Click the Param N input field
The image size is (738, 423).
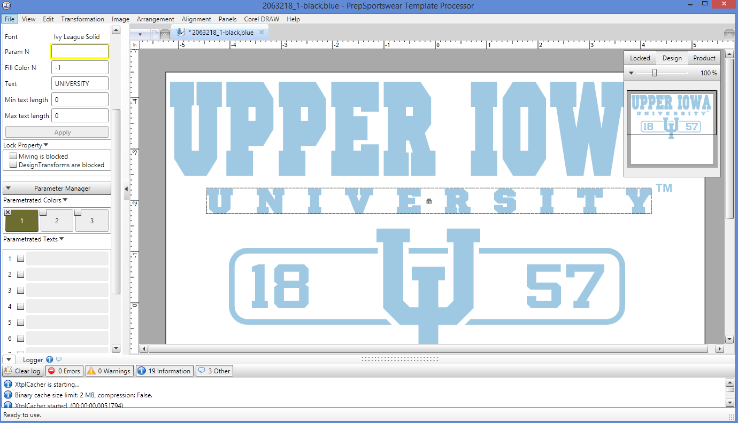pos(80,51)
